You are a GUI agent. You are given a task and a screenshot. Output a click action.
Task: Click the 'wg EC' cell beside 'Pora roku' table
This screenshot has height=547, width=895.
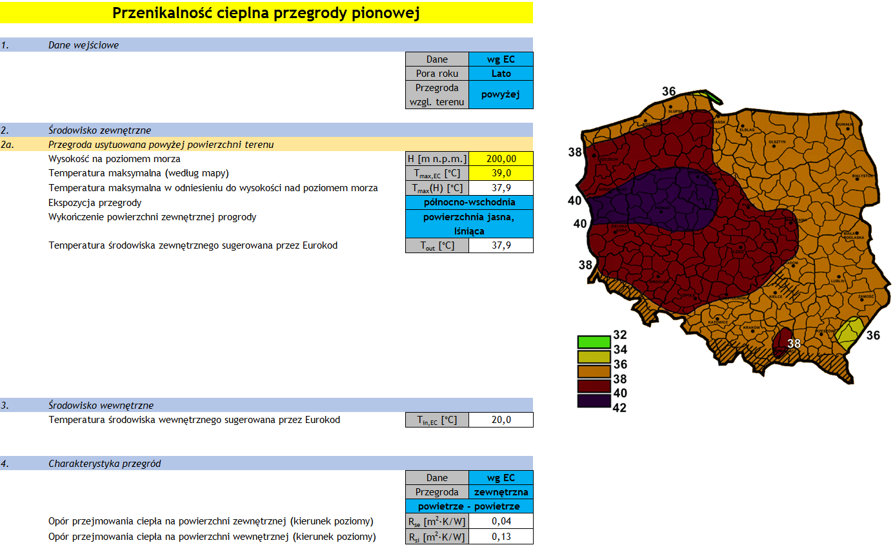click(x=501, y=59)
